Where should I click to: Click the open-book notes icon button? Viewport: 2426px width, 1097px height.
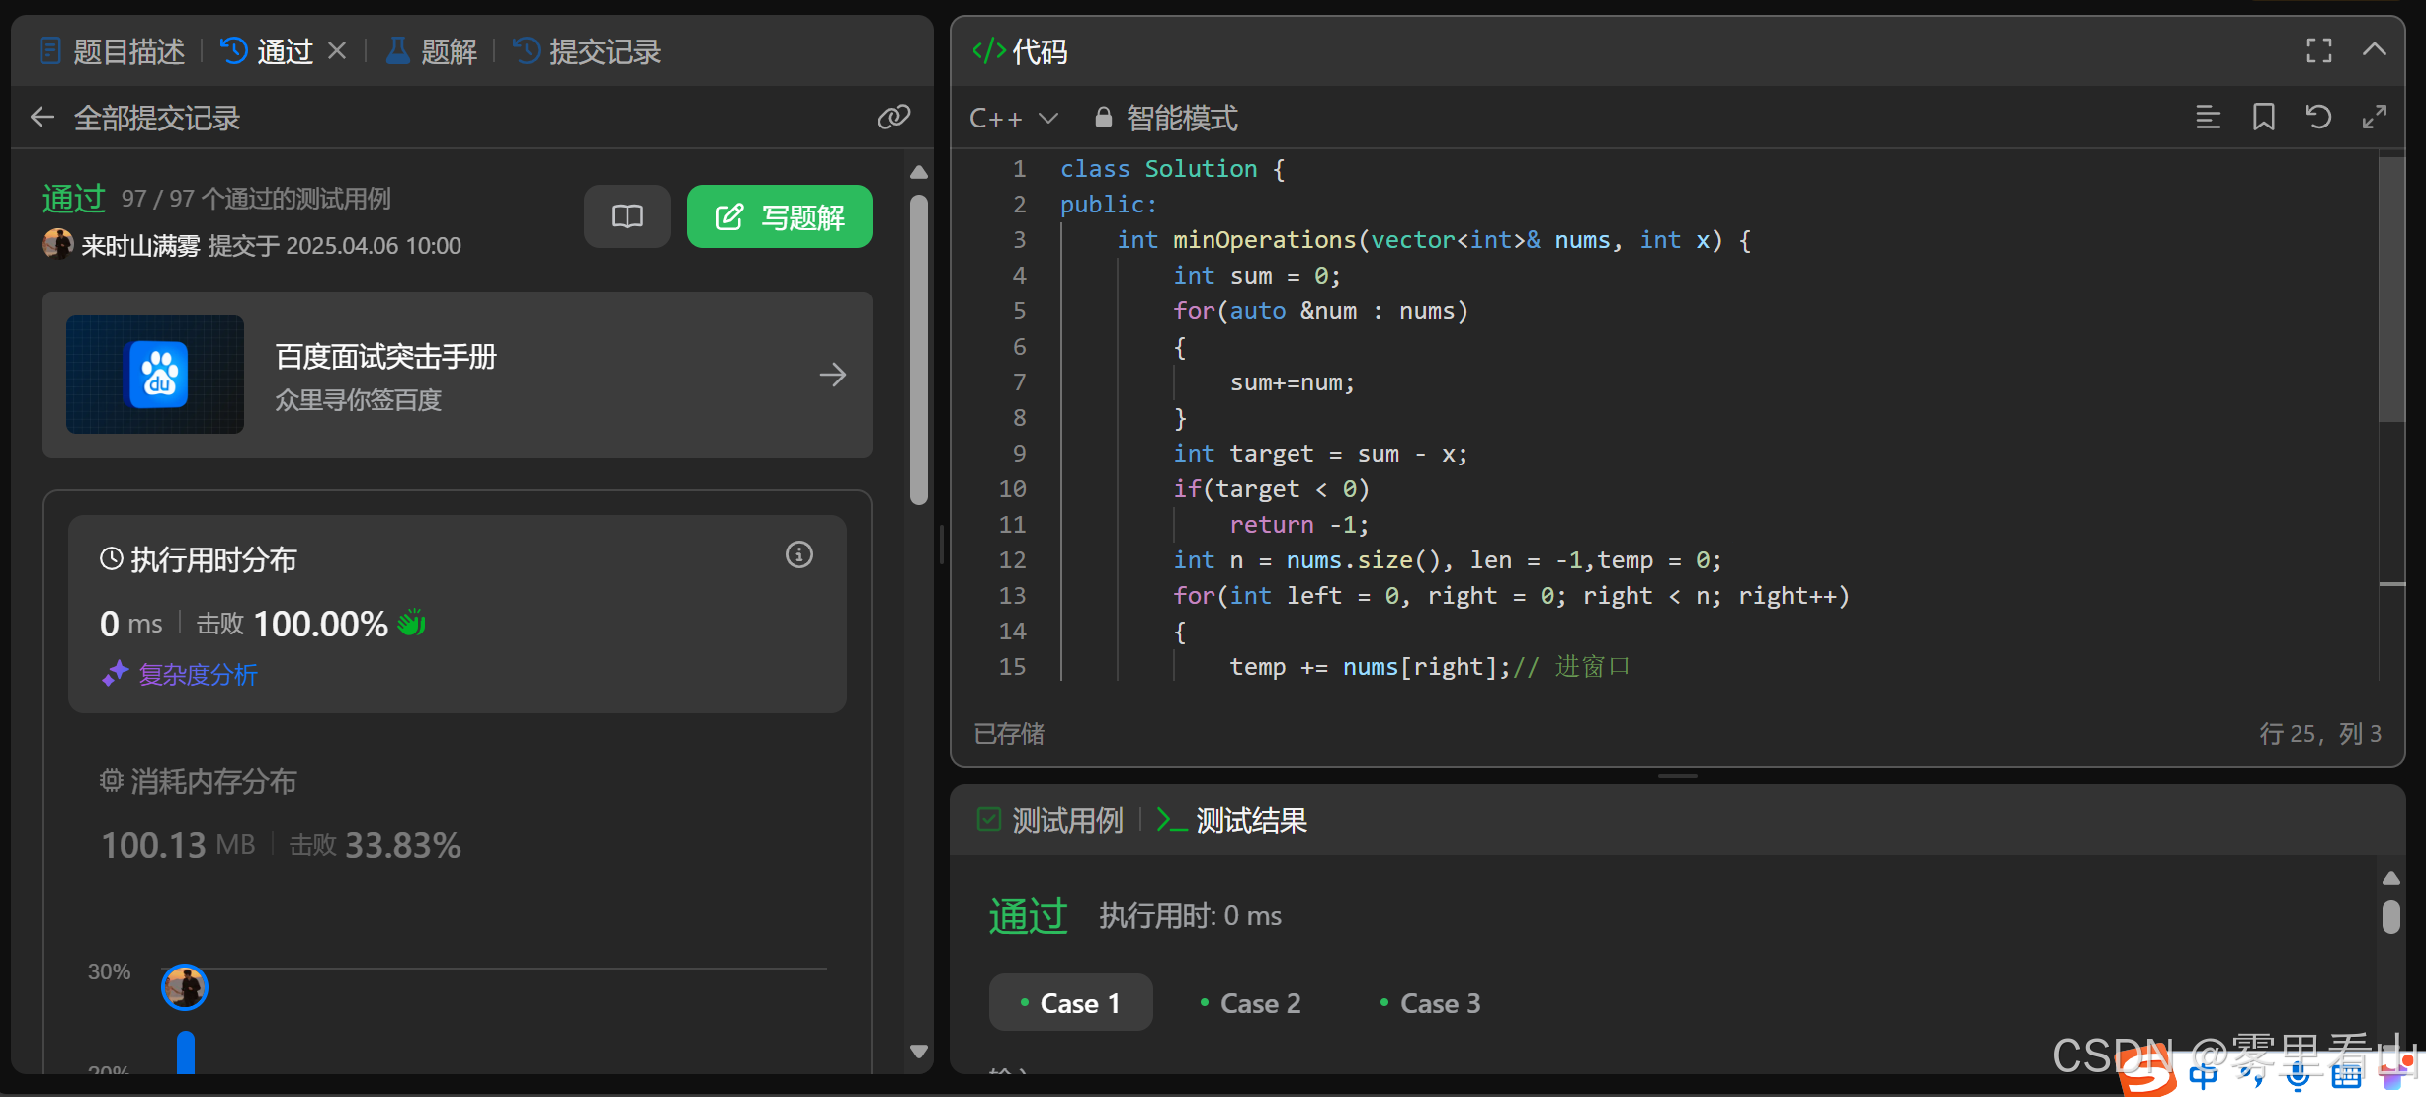click(627, 216)
